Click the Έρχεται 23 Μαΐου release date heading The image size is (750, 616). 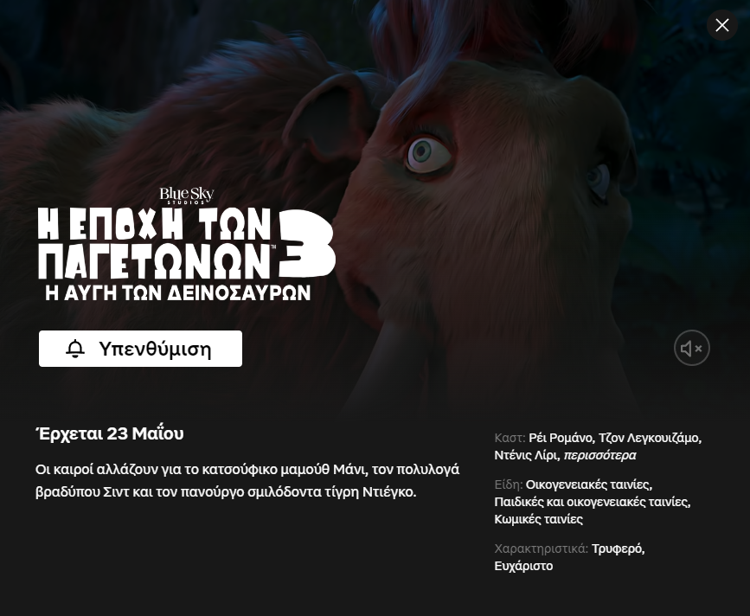point(110,433)
